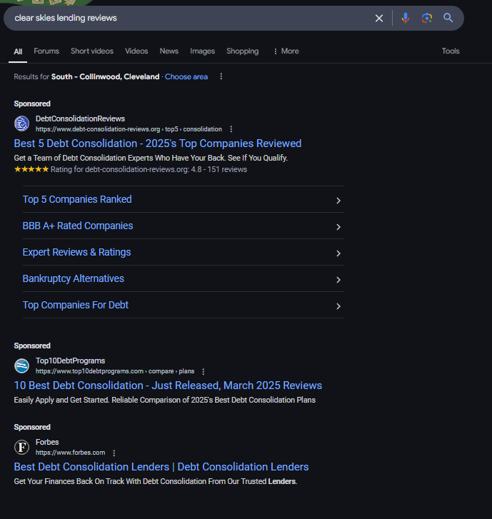Clear the search box with the X icon

point(379,19)
